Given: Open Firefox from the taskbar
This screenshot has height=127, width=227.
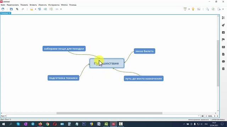Looking at the screenshot, I should 40,124.
